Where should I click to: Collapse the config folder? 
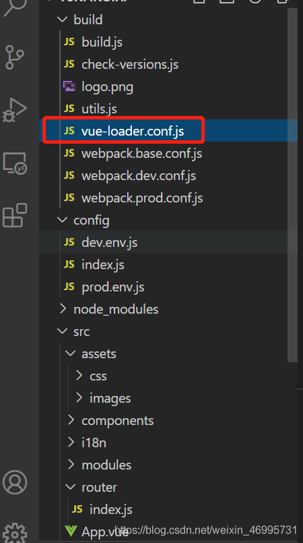point(63,220)
